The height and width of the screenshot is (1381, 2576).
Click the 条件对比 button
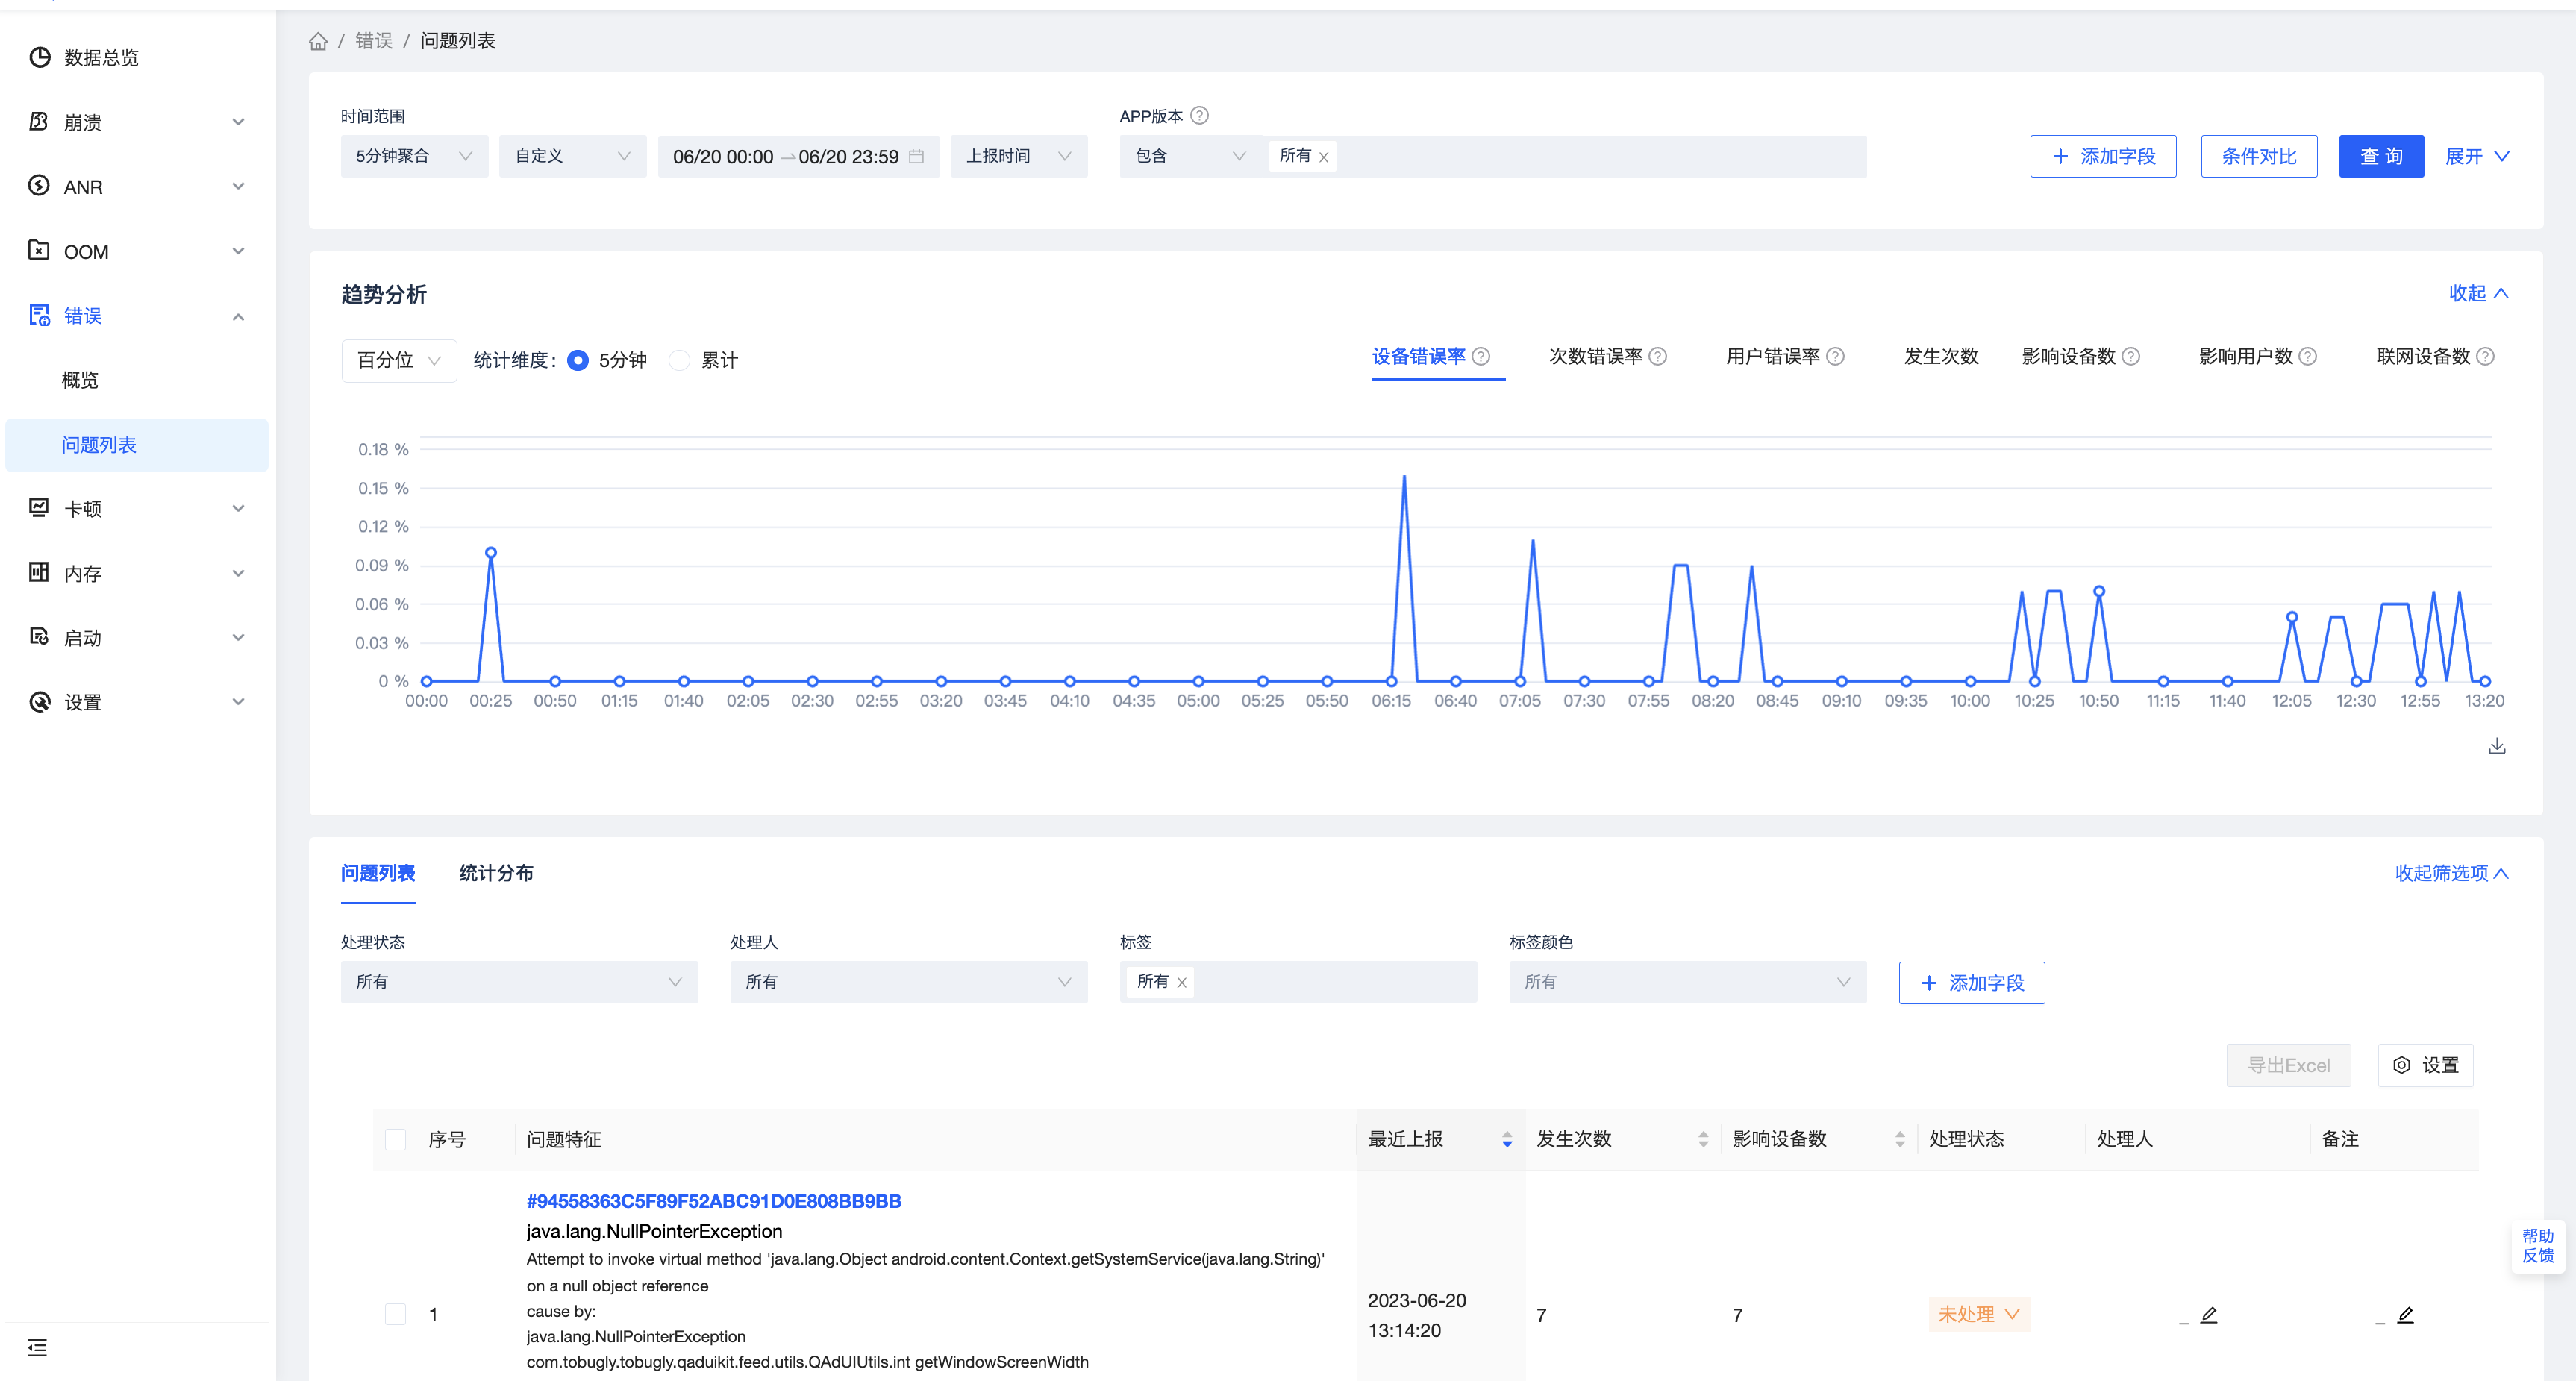click(x=2259, y=156)
